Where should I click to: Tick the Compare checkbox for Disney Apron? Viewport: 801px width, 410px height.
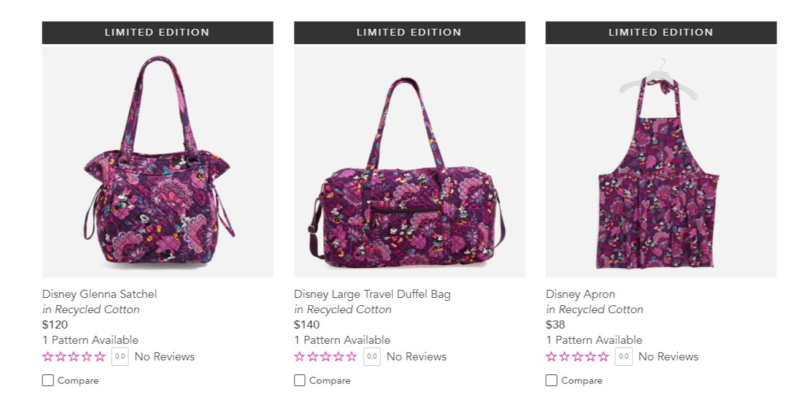(551, 381)
